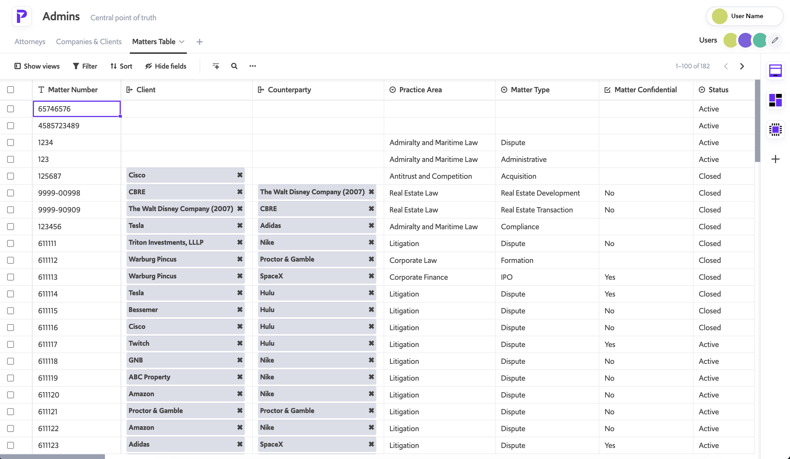
Task: Open Status column header menu
Action: 724,90
